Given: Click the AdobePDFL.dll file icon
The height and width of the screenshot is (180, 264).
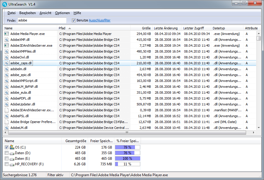Looking at the screenshot, I should 6,98.
